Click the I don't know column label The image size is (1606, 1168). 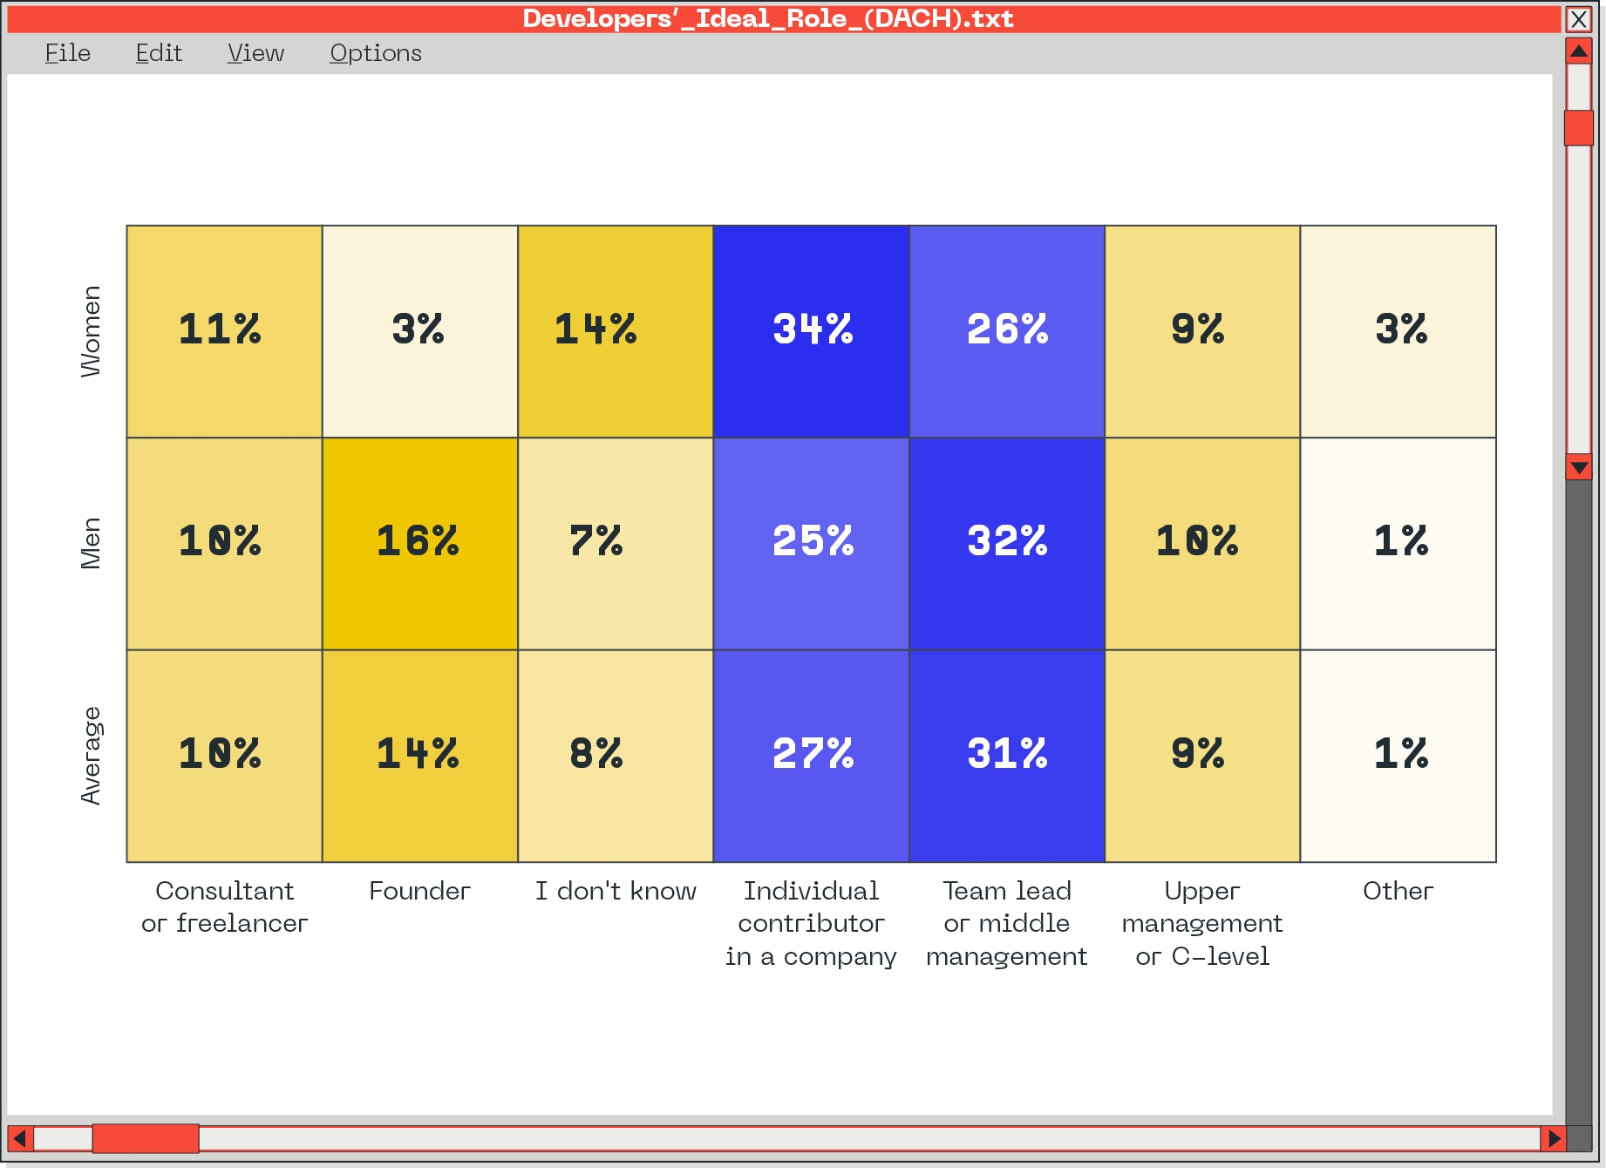[x=616, y=891]
